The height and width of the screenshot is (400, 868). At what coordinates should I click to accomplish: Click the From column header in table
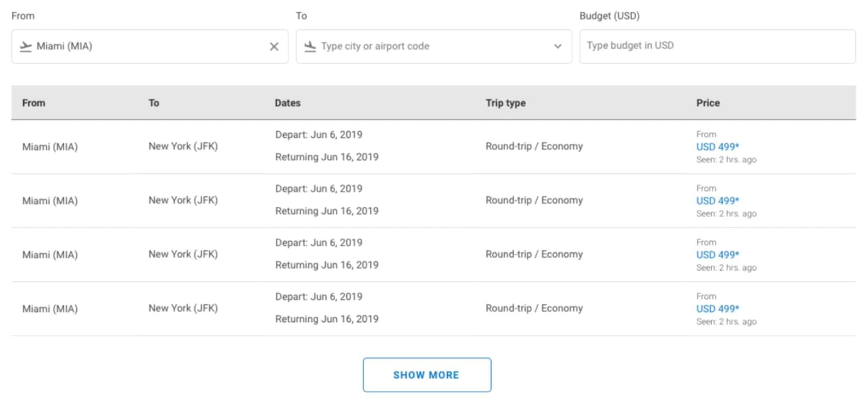(x=33, y=103)
